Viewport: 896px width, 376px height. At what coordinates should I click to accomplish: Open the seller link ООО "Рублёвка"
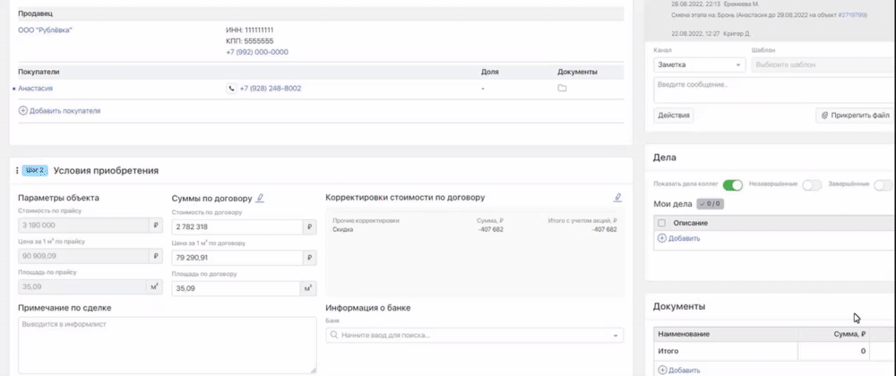pyautogui.click(x=45, y=30)
